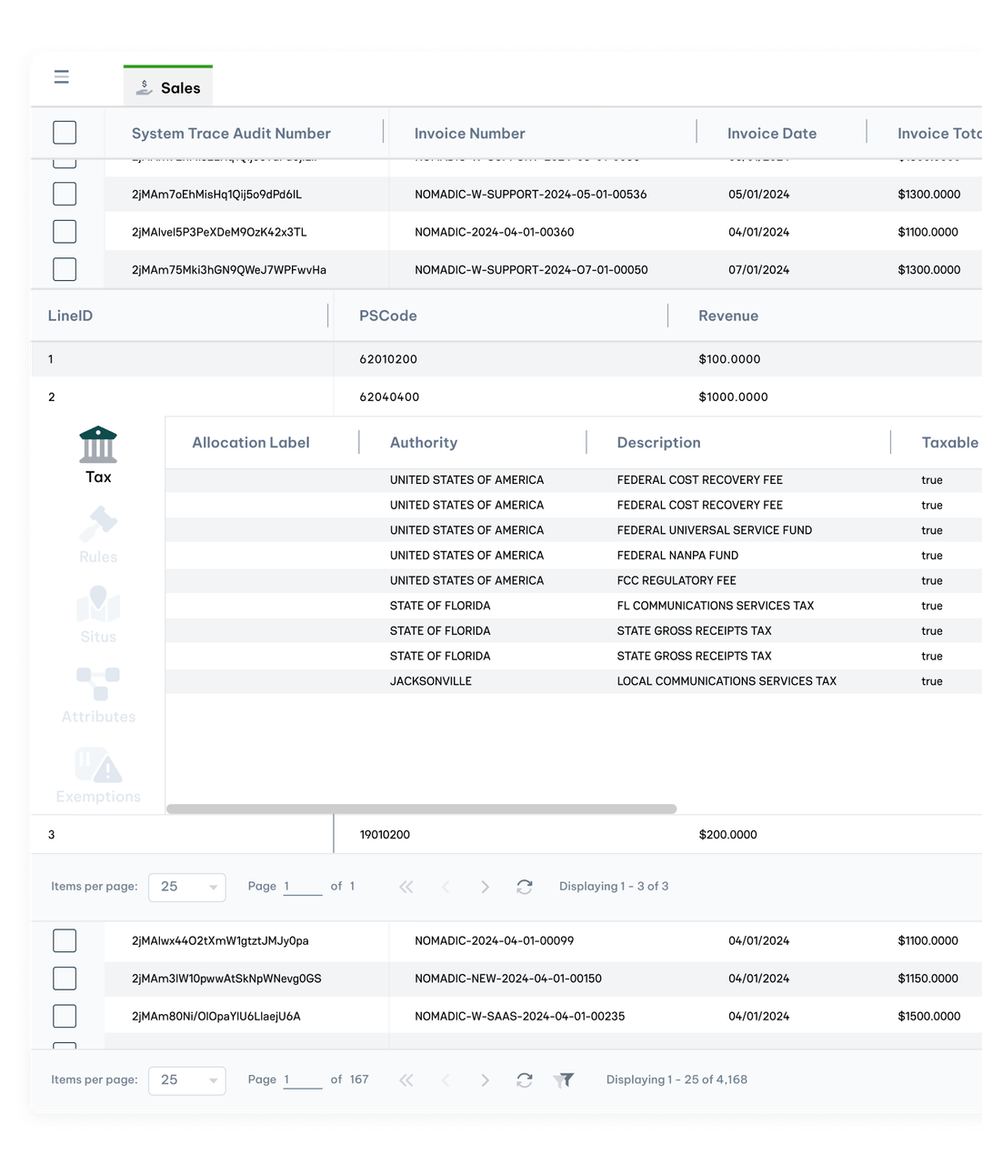
Task: Refresh the tax allocation results
Action: pyautogui.click(x=525, y=887)
